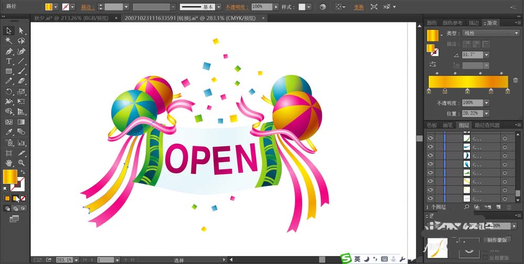This screenshot has width=524, height=264.
Task: Open brush definition 基本 dropdown
Action: [219, 7]
